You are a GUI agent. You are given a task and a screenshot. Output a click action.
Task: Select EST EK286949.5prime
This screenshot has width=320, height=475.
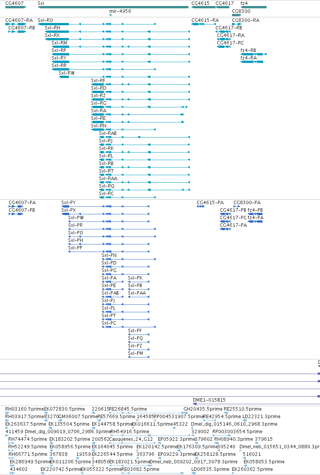pyautogui.click(x=30, y=462)
